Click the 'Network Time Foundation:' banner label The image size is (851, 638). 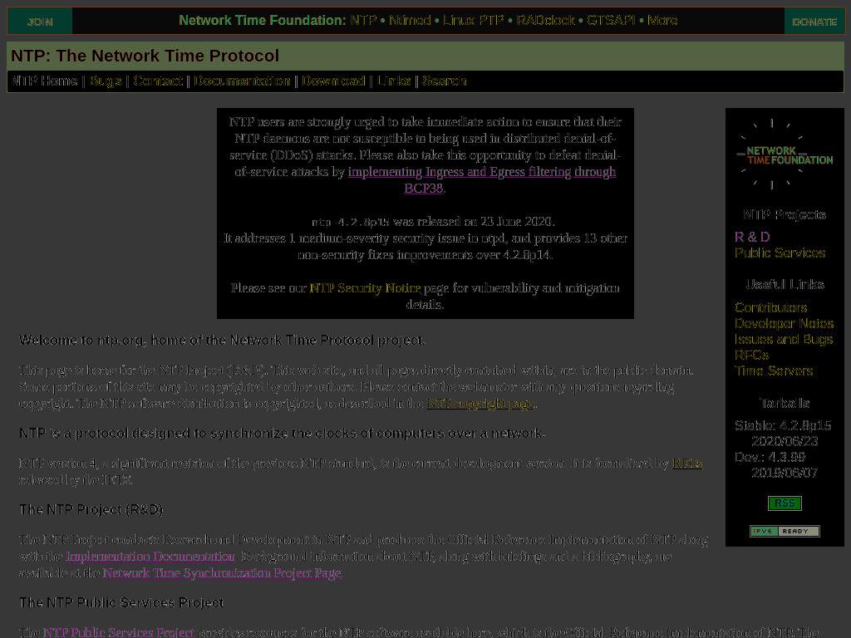point(263,21)
